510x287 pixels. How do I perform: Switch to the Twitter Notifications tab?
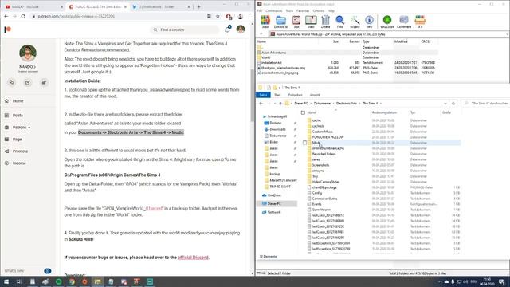(161, 6)
